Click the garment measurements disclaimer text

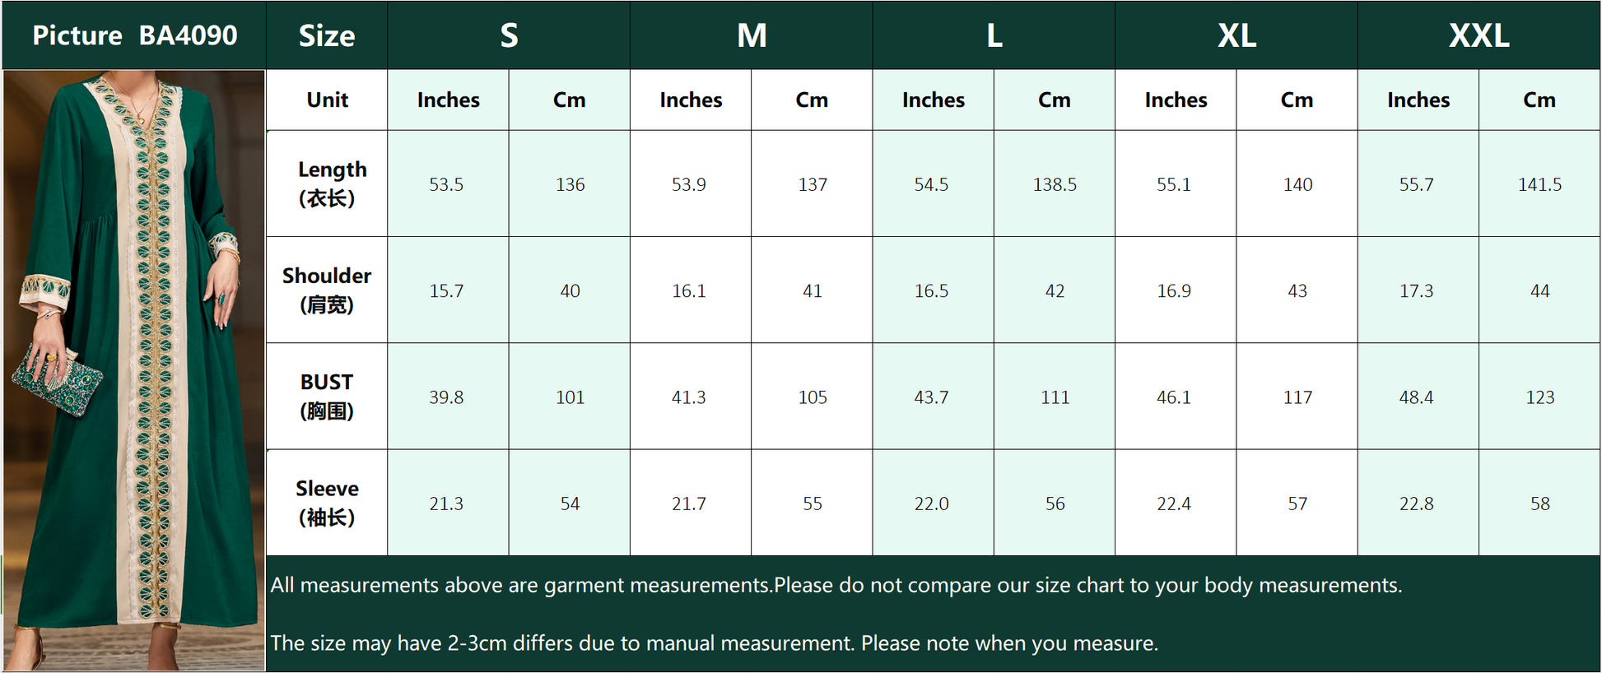click(x=836, y=585)
